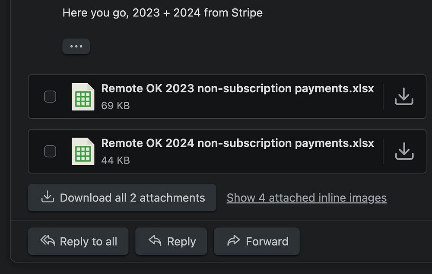Expand trimmed content with the ellipsis button
This screenshot has height=274, width=432.
[x=76, y=47]
